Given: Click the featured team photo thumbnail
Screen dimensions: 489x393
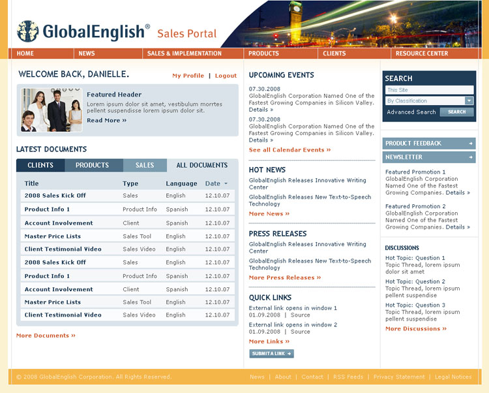Looking at the screenshot, I should point(52,110).
